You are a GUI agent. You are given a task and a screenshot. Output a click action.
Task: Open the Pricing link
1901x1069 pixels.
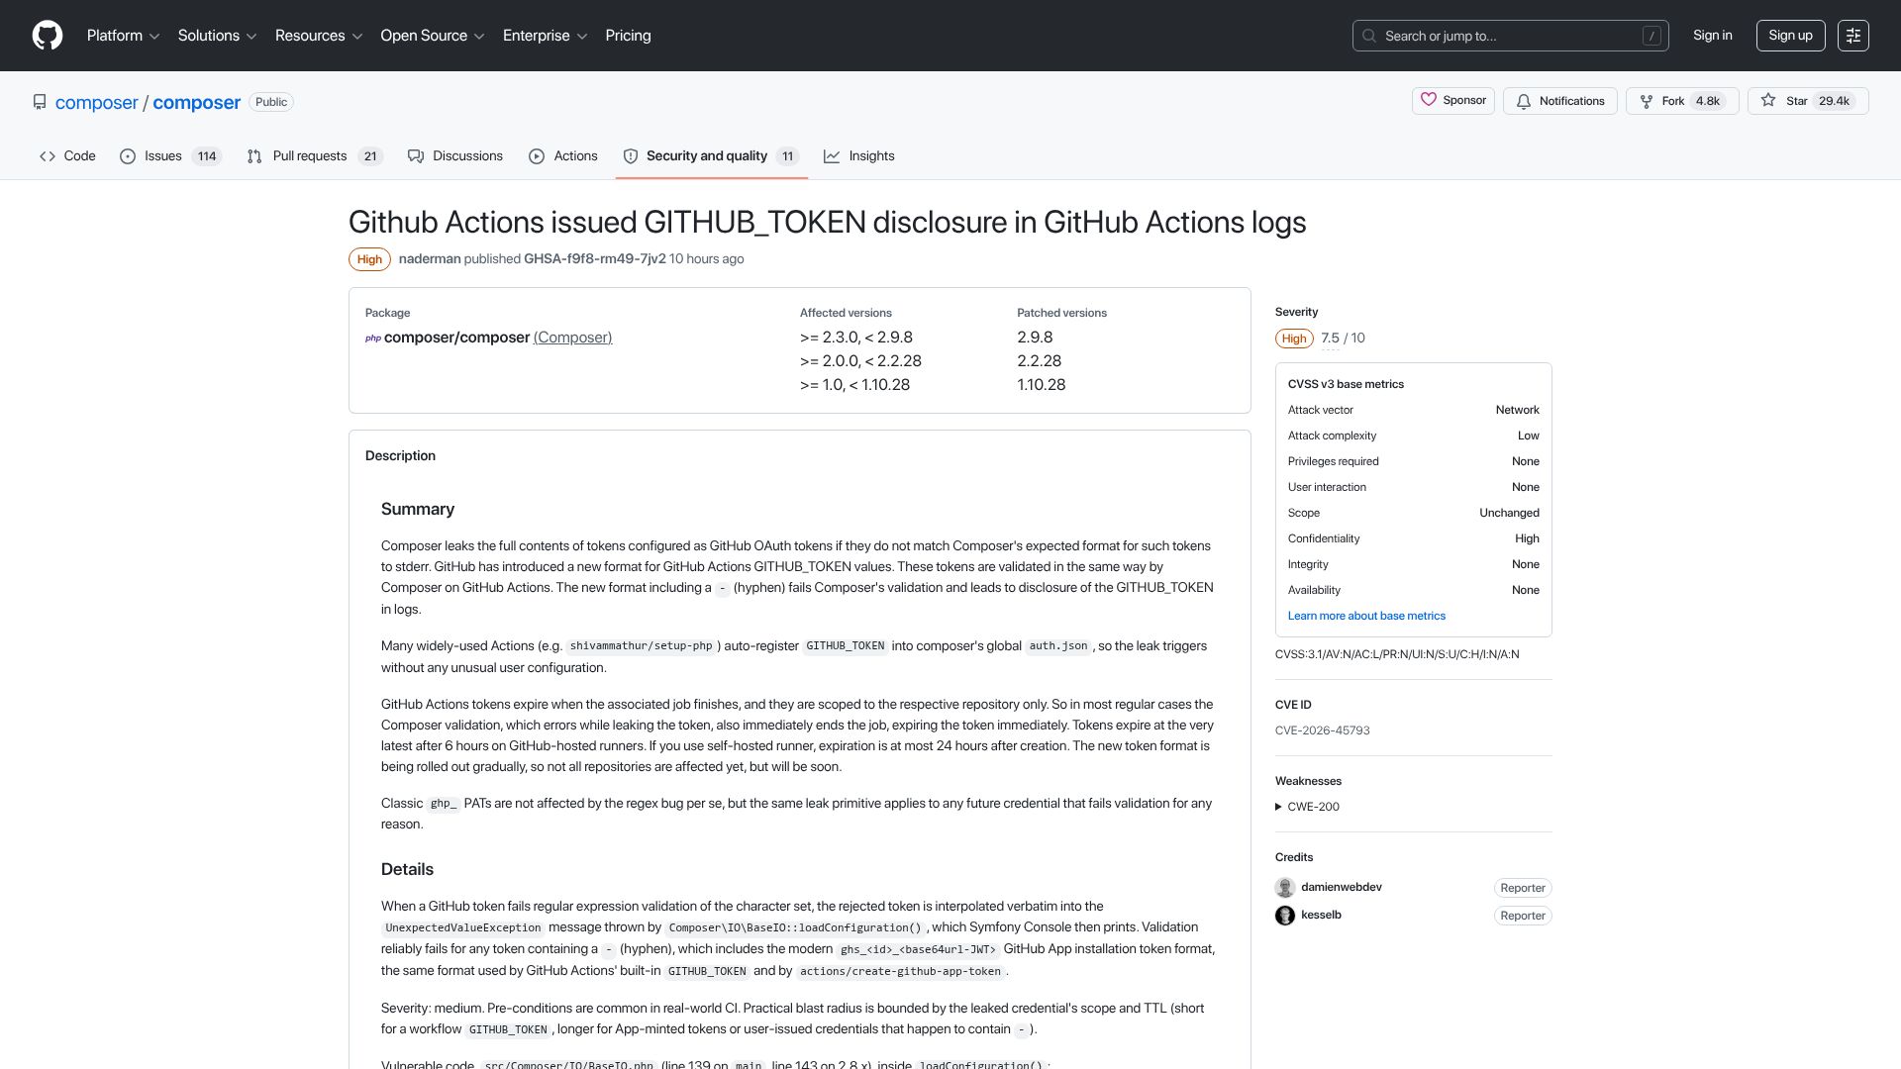(x=628, y=36)
